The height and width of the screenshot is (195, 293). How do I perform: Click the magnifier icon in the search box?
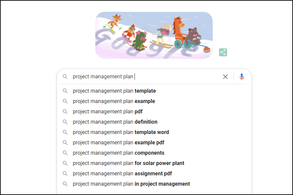click(x=65, y=77)
